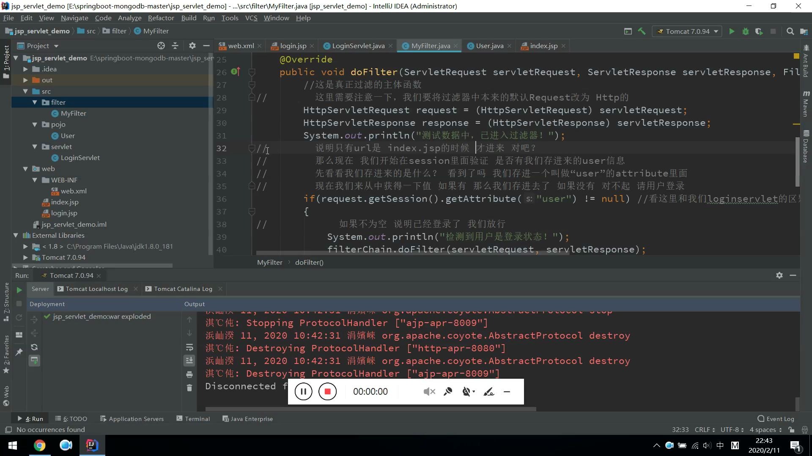Image resolution: width=812 pixels, height=456 pixels.
Task: Start Debug with the bug icon
Action: 746,31
